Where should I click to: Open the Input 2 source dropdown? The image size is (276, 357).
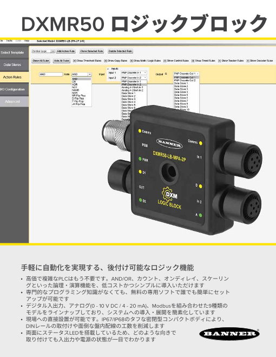134,78
